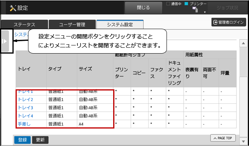Click the コピー column header

(139, 73)
